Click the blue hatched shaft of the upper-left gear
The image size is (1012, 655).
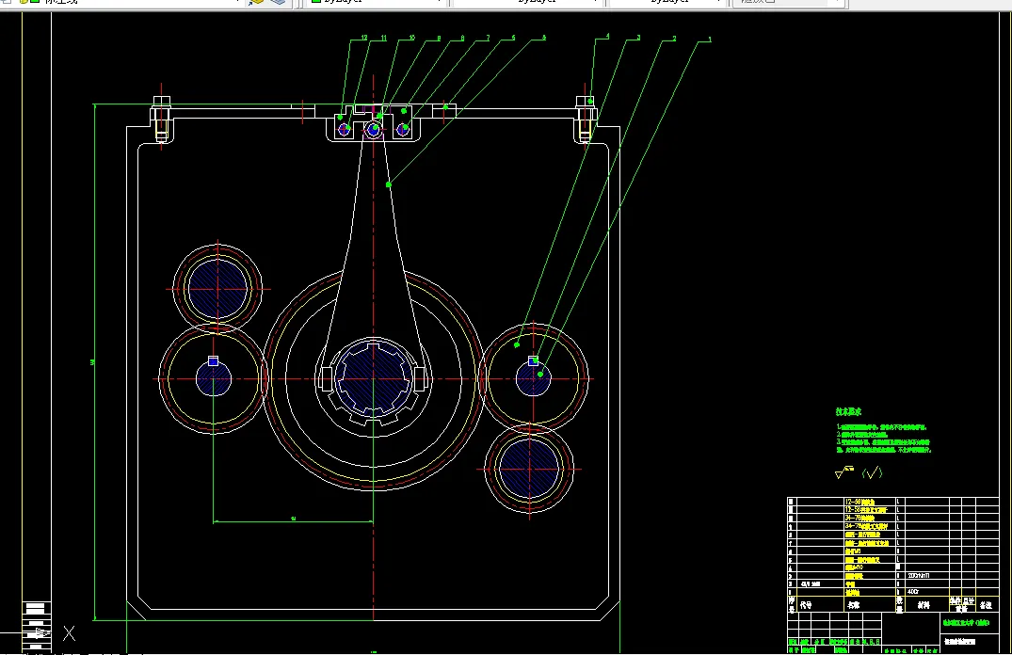click(217, 289)
